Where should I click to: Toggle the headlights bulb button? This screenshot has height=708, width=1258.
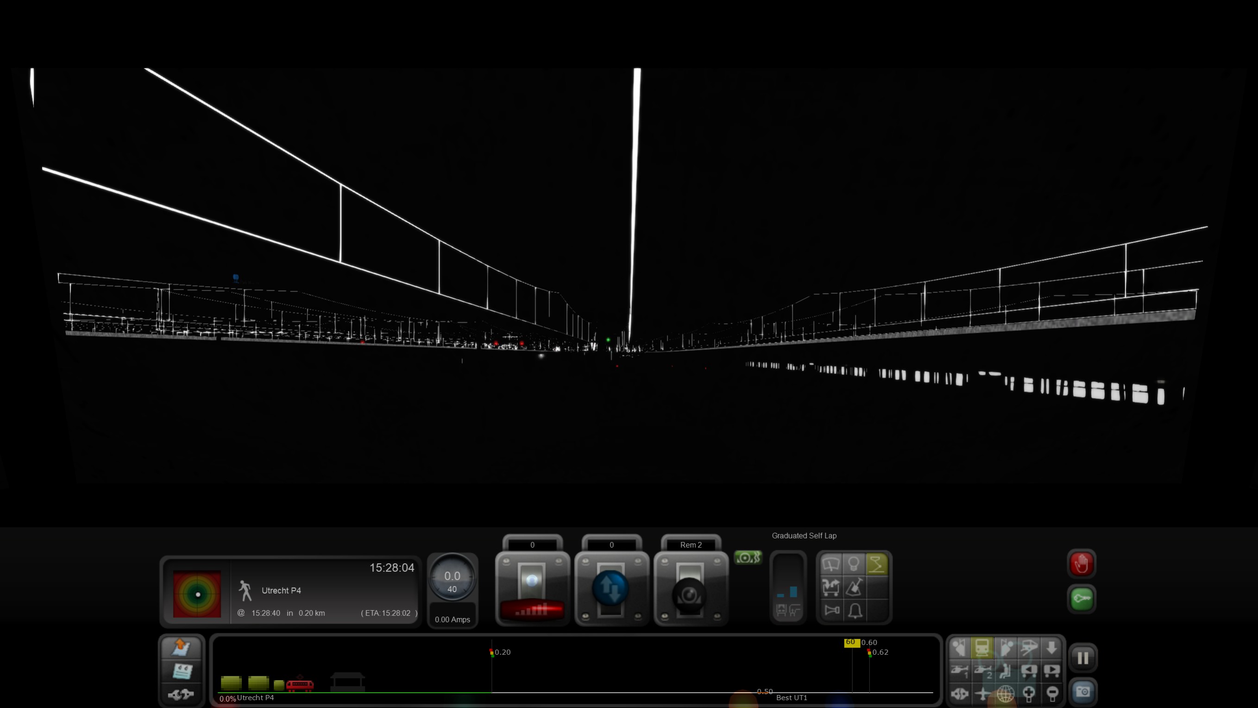[x=853, y=564]
